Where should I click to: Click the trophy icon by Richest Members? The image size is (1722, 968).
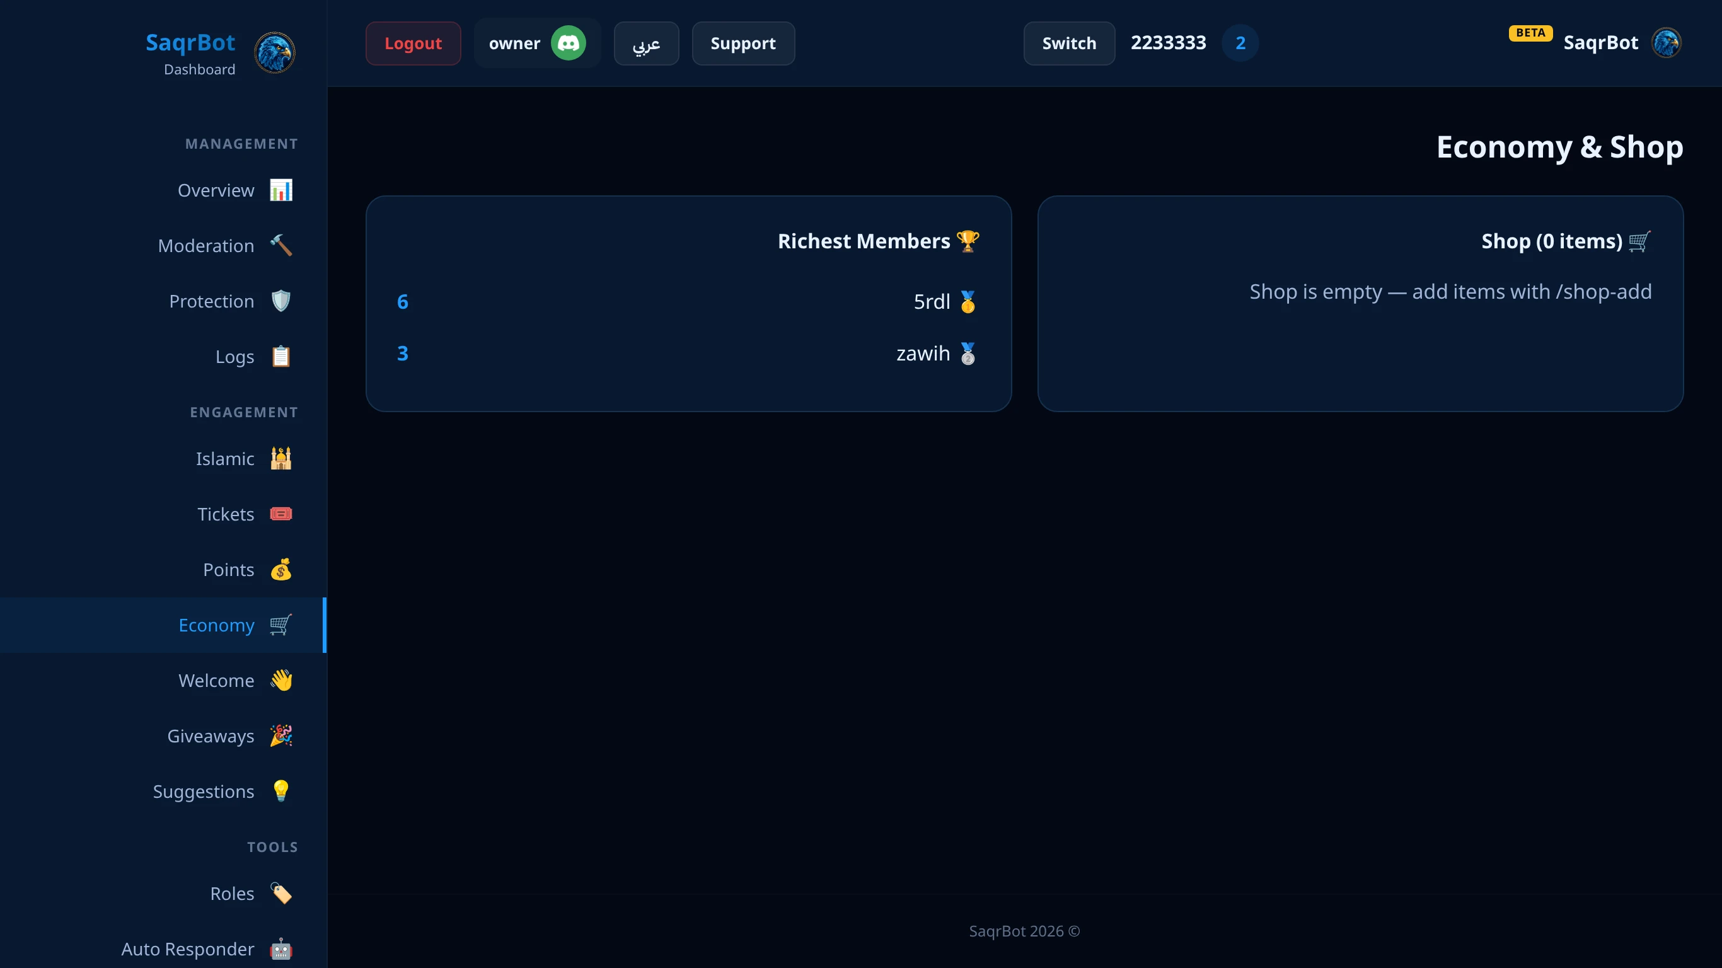[968, 241]
